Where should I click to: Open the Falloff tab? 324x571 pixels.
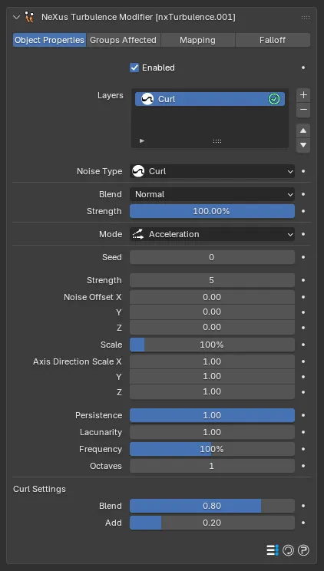[273, 40]
